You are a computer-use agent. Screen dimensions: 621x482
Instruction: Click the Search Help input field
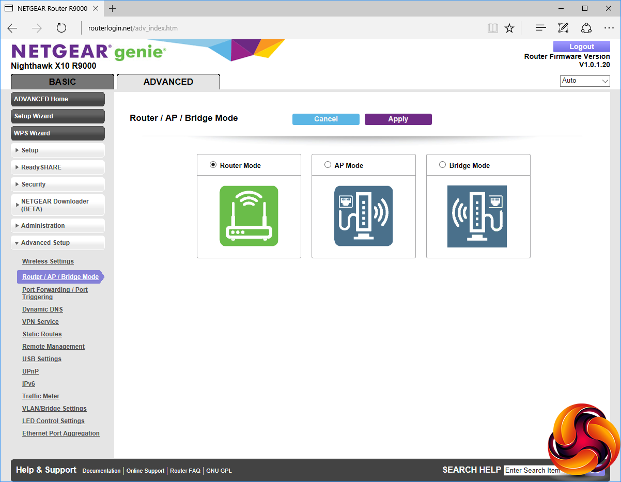pyautogui.click(x=532, y=470)
